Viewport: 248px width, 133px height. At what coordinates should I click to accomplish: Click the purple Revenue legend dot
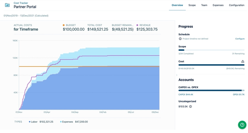[138, 25]
